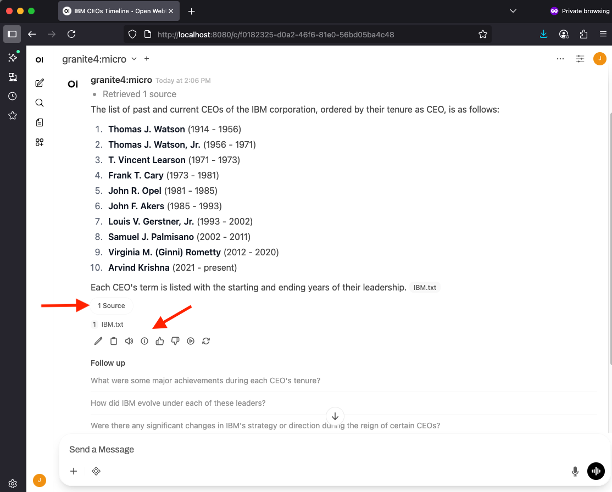Open the tab list chevron in the tab bar
Viewport: 612px width, 492px height.
(513, 11)
